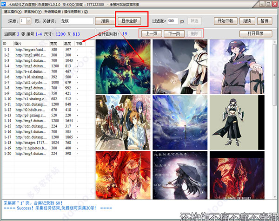Open the folder with 打开目录 button
Screen dimensions: 279x221
[x=256, y=33]
